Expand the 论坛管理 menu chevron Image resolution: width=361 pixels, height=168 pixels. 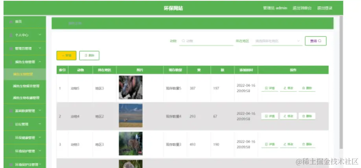coord(40,124)
